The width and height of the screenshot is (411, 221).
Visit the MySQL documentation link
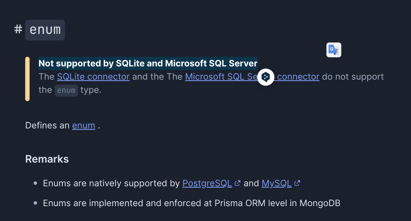[277, 183]
